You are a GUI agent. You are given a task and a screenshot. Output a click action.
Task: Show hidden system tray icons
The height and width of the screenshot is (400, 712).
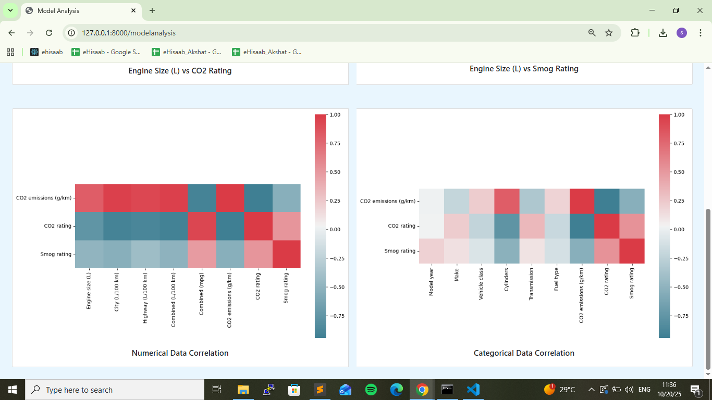click(591, 390)
